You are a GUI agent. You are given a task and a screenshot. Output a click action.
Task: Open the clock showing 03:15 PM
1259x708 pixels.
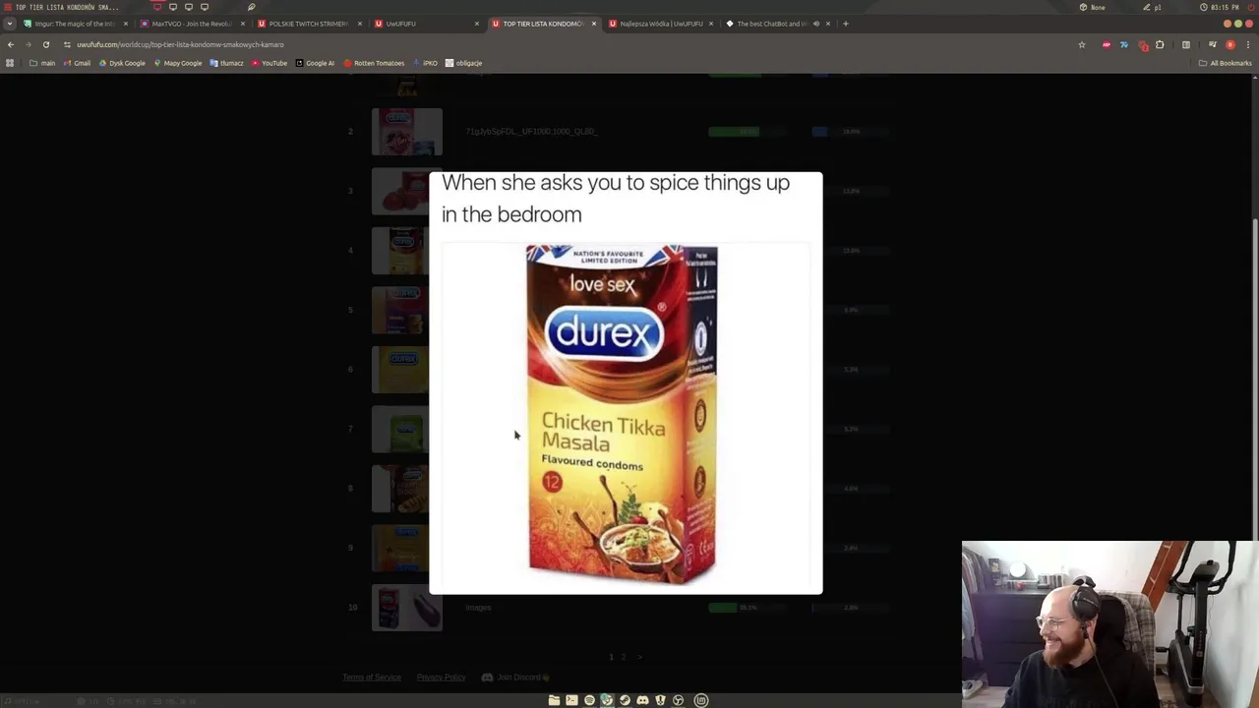1219,7
